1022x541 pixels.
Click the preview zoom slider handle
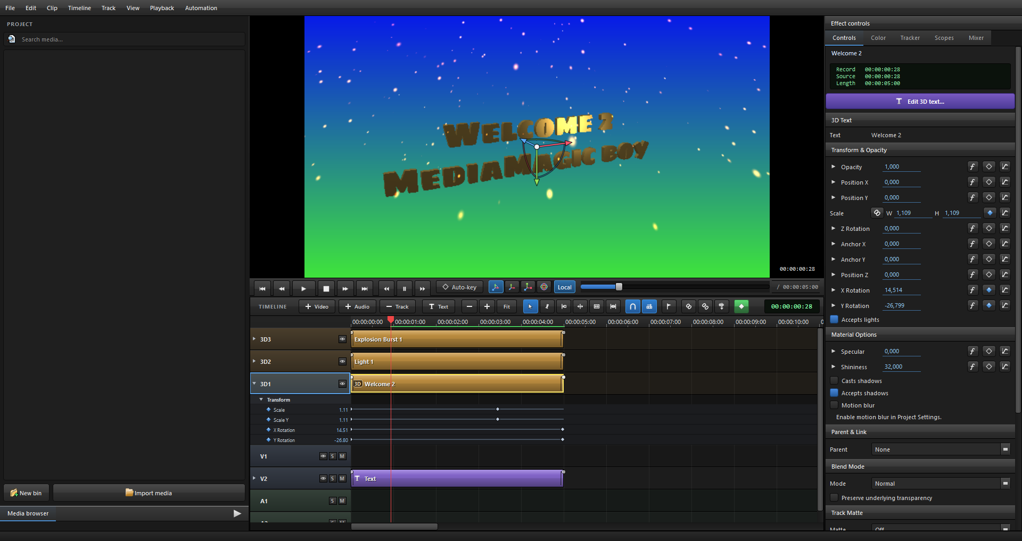pos(619,287)
